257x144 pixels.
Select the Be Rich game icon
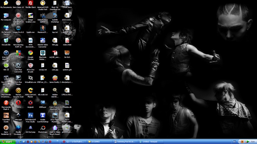[x=67, y=54]
